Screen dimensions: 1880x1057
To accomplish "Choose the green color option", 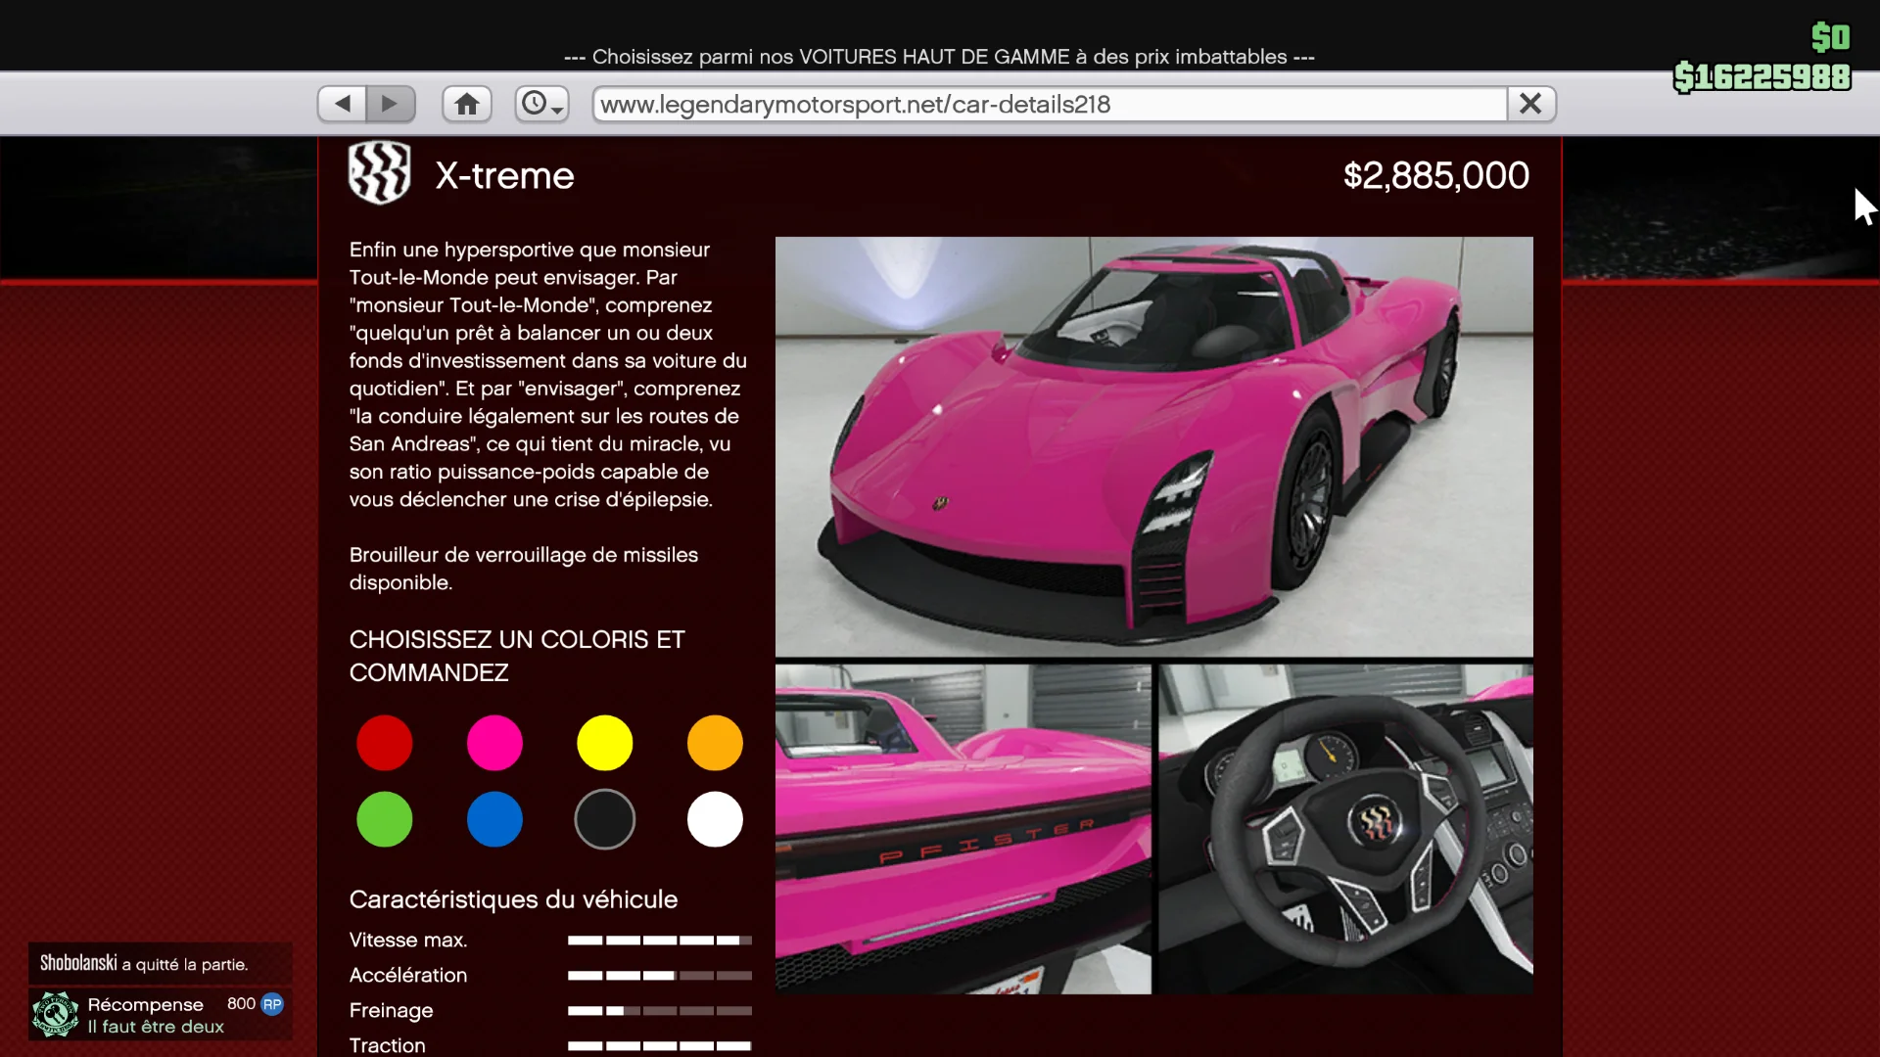I will click(x=384, y=819).
